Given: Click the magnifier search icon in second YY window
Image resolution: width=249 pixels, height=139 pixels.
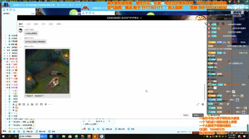Looking at the screenshot, I should (93, 13).
